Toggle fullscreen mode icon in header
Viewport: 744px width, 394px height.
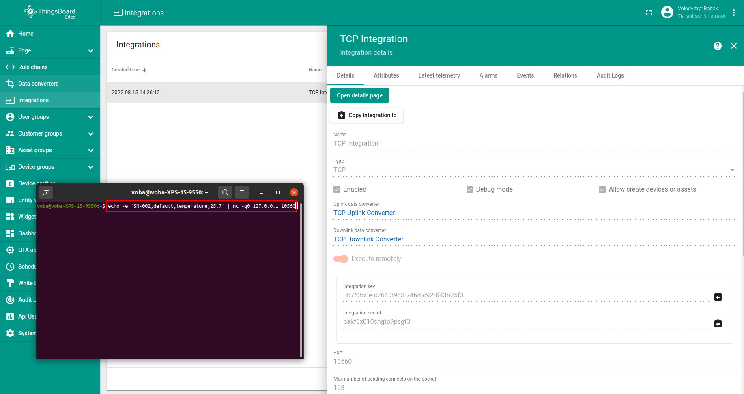tap(649, 13)
